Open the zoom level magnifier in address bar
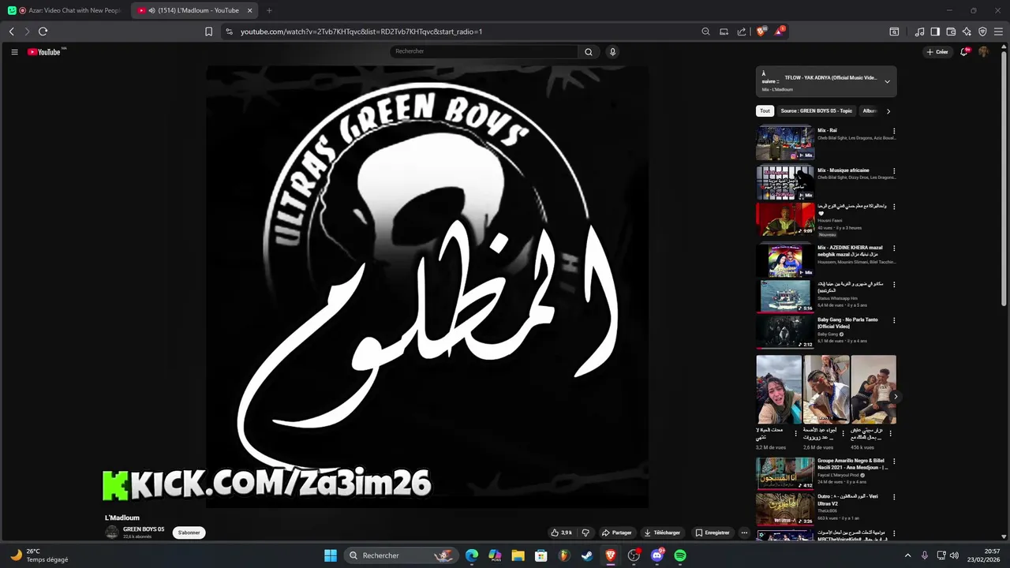Viewport: 1010px width, 568px height. pos(705,32)
